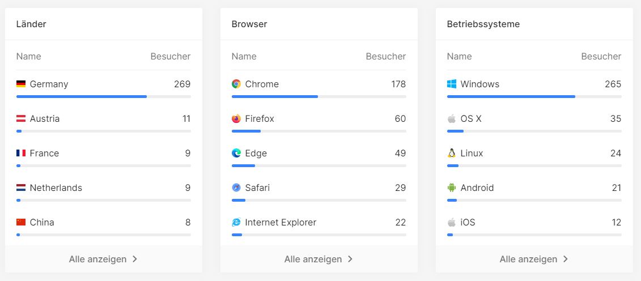The image size is (641, 281).
Task: Click the Linux penguin icon
Action: [x=452, y=153]
